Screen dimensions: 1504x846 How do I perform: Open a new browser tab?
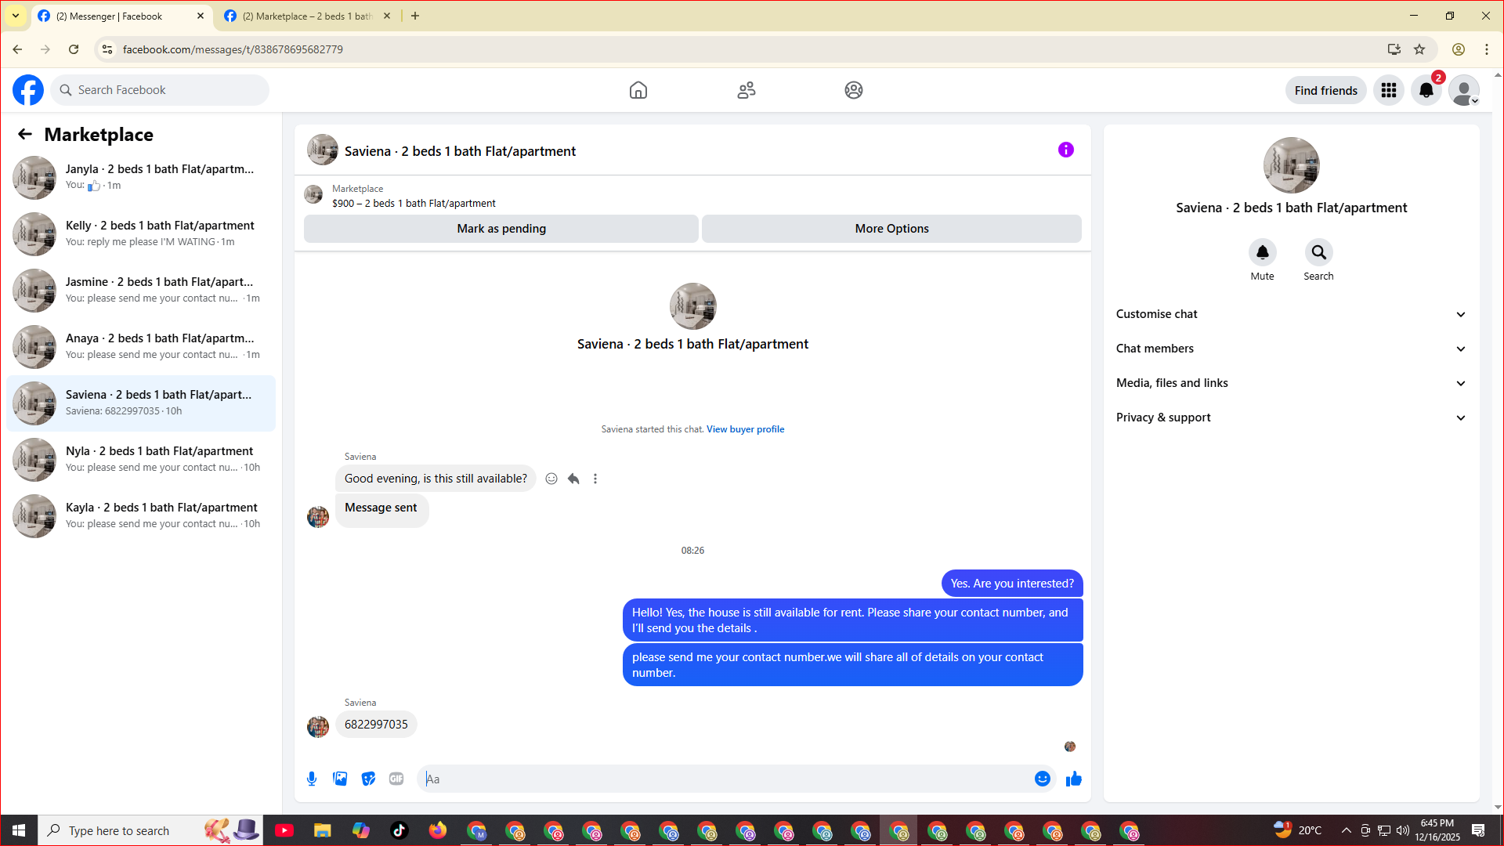415,16
